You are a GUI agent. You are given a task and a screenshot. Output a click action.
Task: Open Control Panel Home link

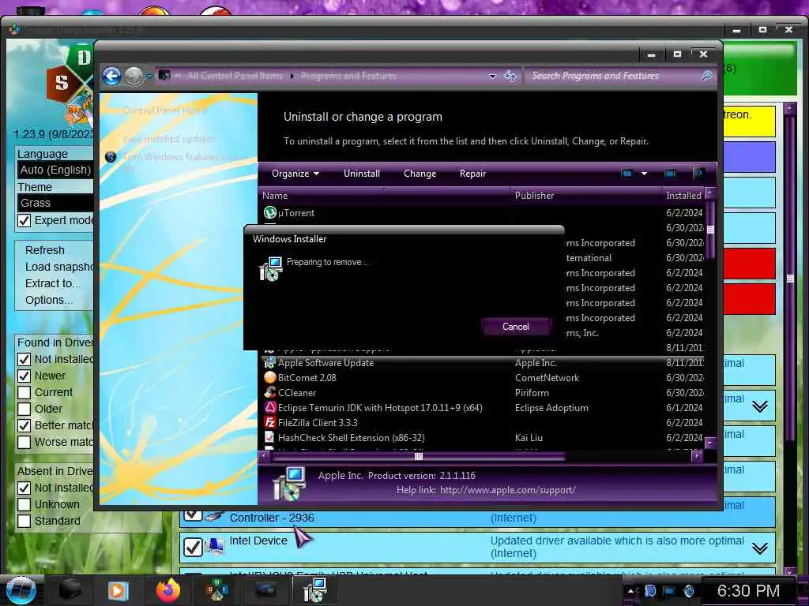click(164, 110)
